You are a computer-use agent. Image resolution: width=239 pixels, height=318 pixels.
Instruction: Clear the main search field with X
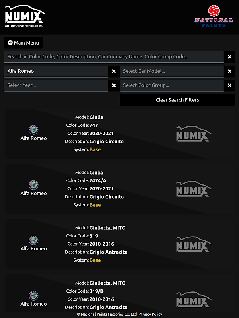pyautogui.click(x=229, y=57)
